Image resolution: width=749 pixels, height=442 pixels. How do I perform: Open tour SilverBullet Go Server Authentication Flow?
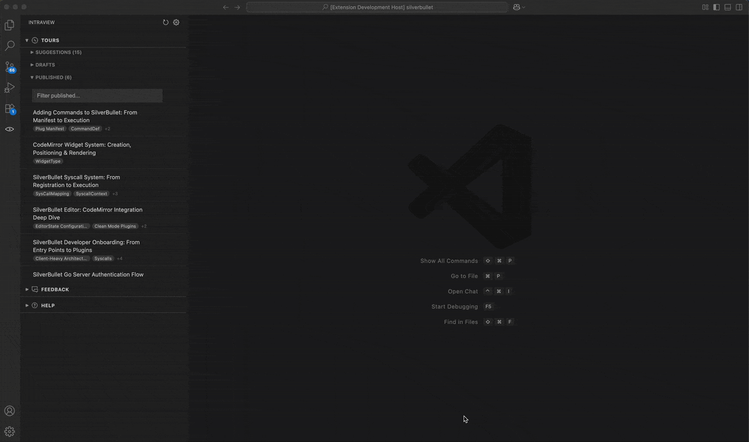click(88, 274)
